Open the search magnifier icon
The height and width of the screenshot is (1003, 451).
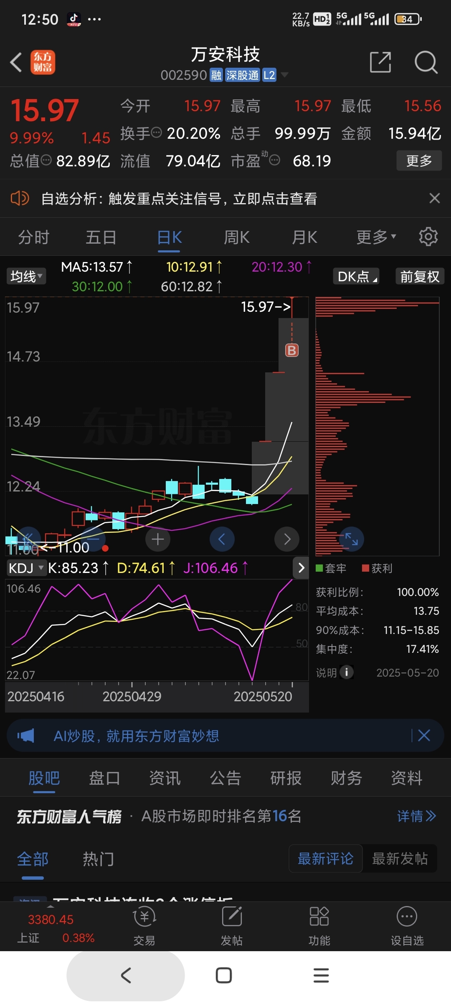click(x=426, y=62)
